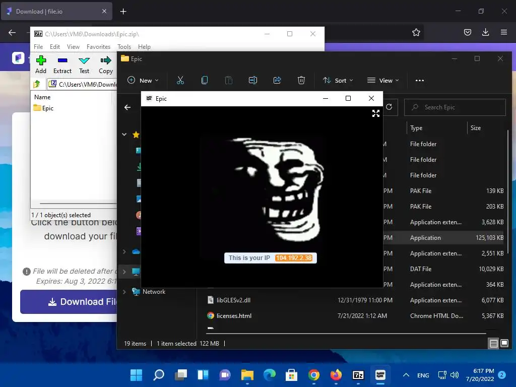Select the licenses.html file row
The height and width of the screenshot is (387, 516).
[355, 316]
